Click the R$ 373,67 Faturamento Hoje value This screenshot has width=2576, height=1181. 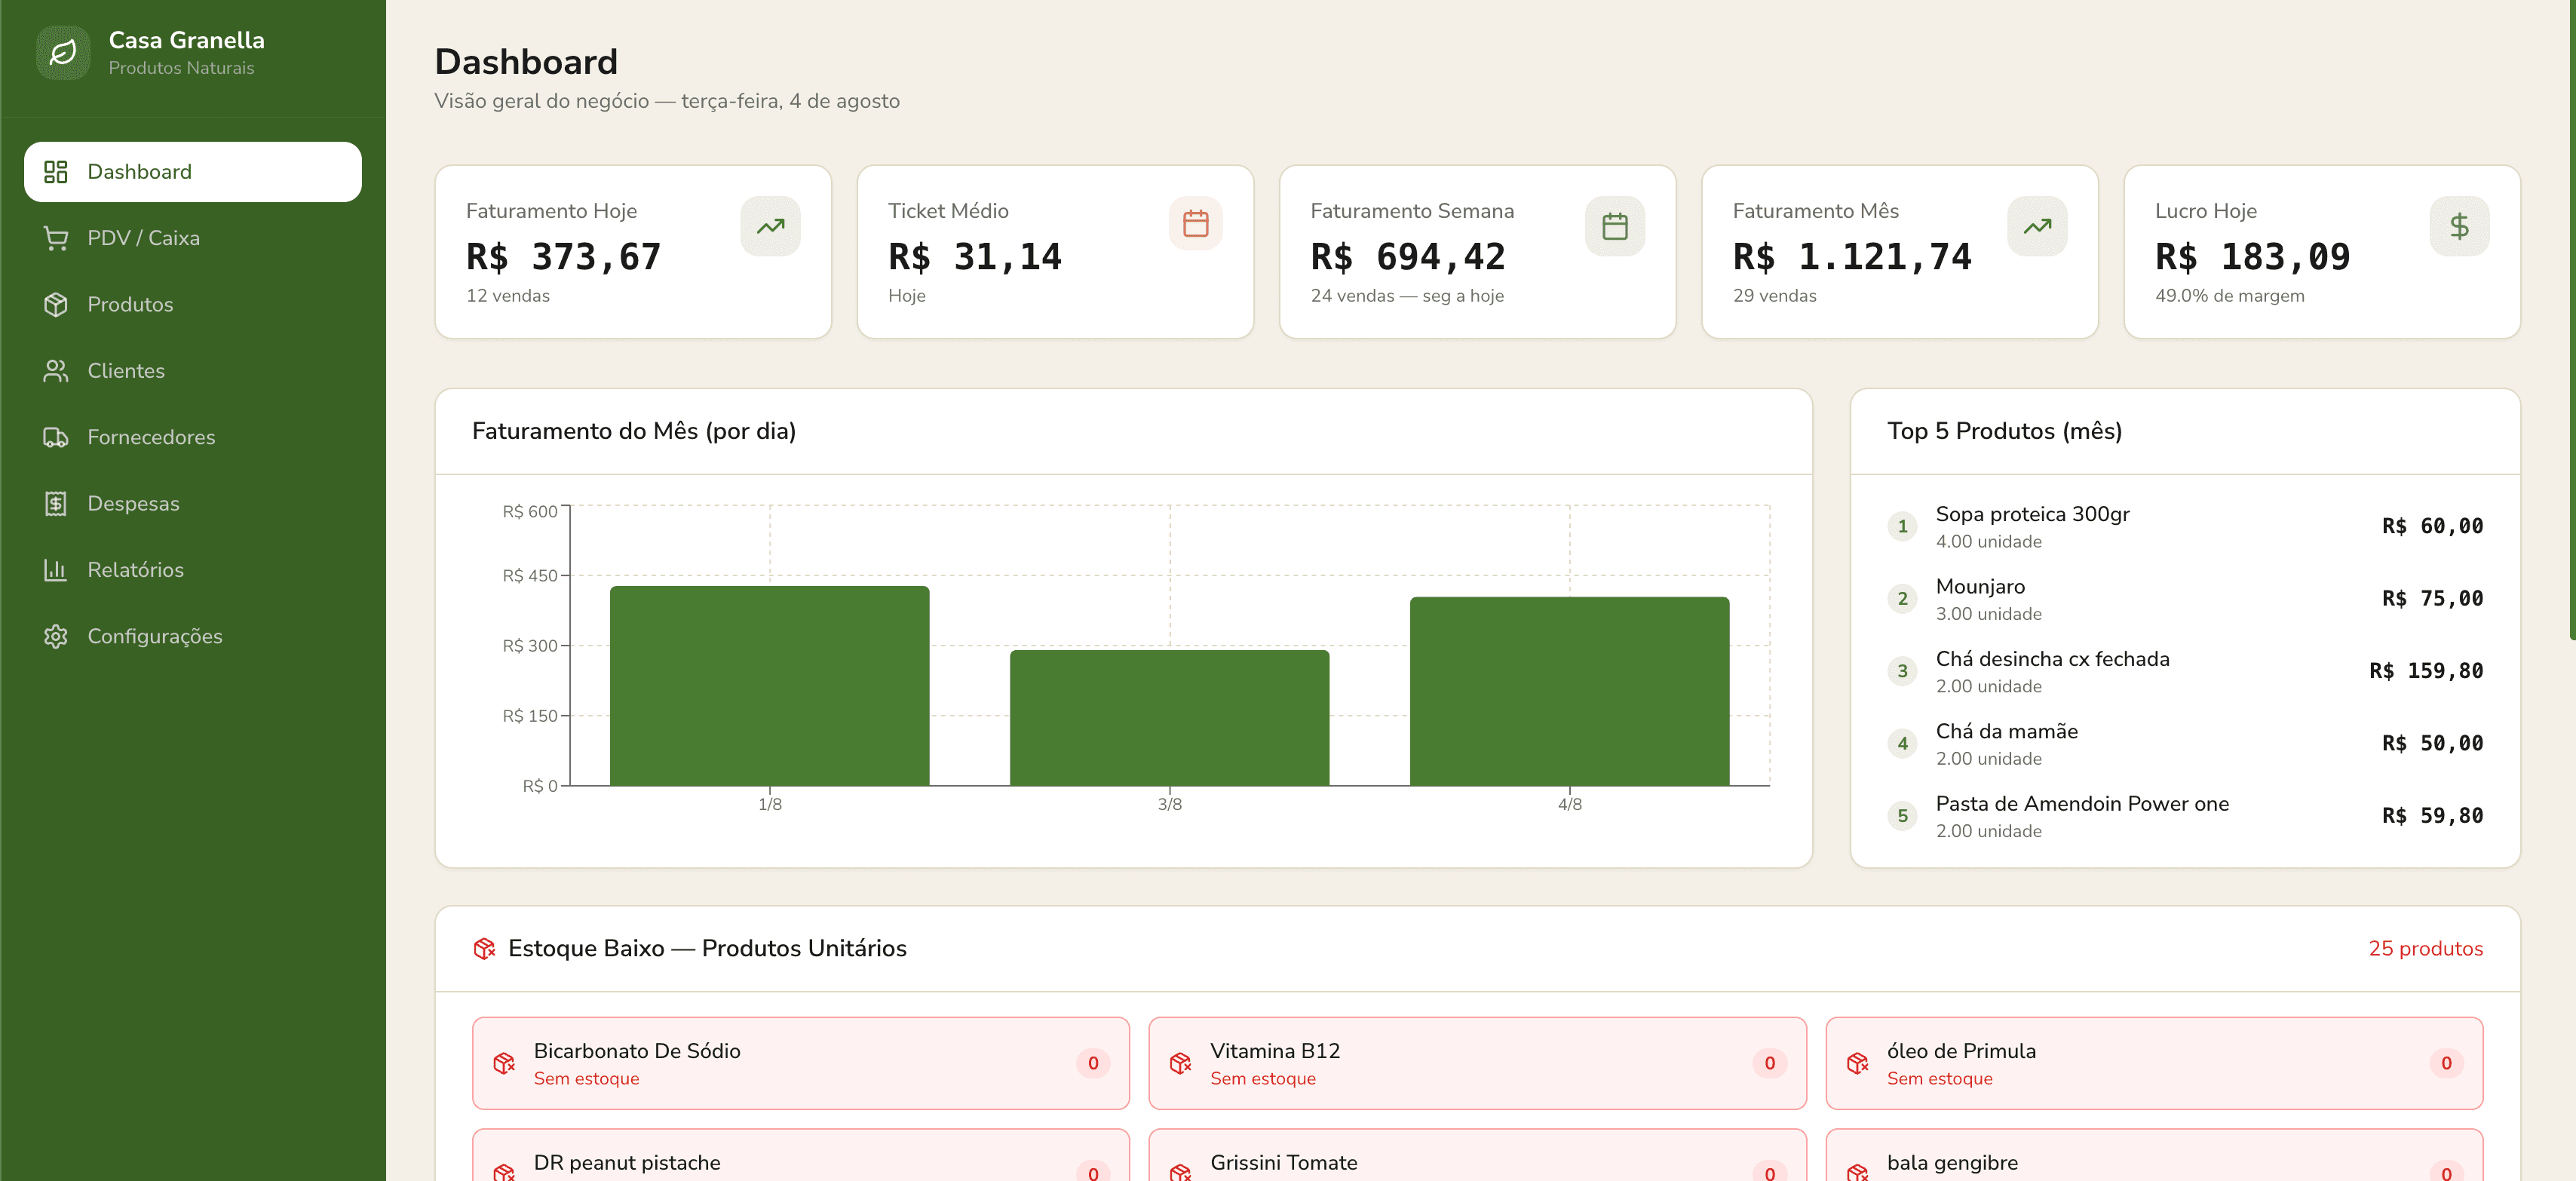click(x=564, y=257)
